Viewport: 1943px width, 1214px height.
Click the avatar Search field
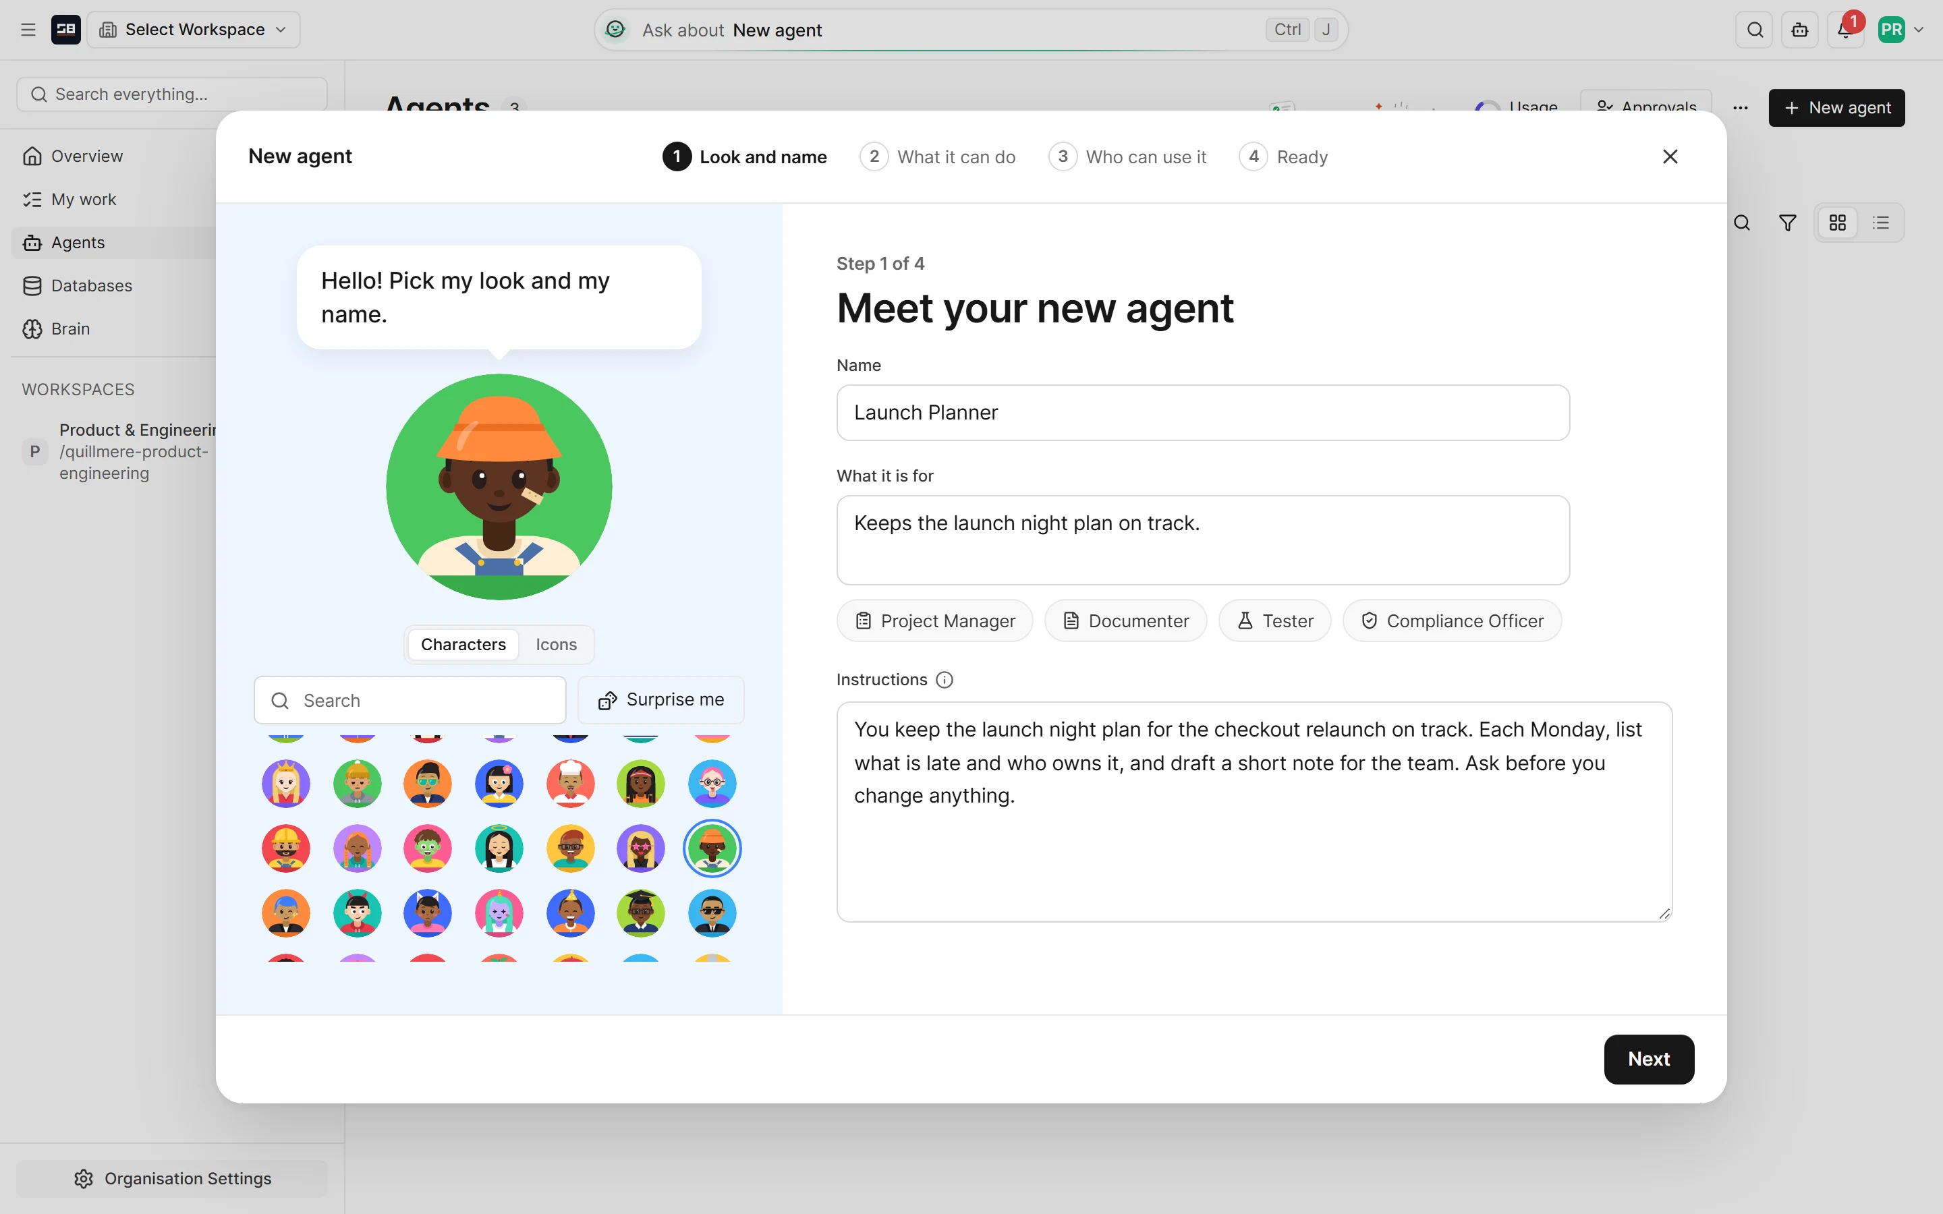[410, 700]
